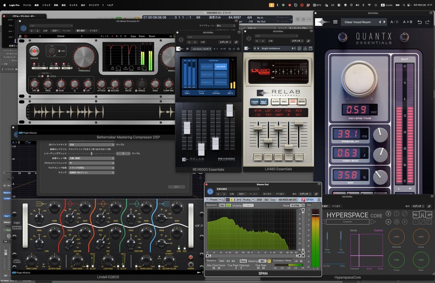435x283 pixels.
Task: Click the link icon in REV6000 header
Action: pos(236,42)
